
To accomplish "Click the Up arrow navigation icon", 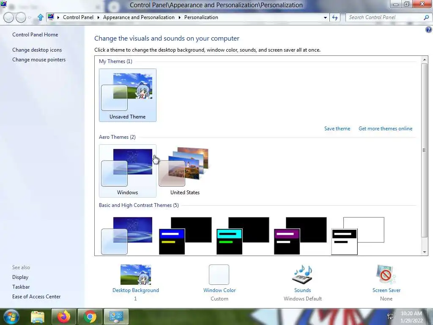I will point(40,17).
